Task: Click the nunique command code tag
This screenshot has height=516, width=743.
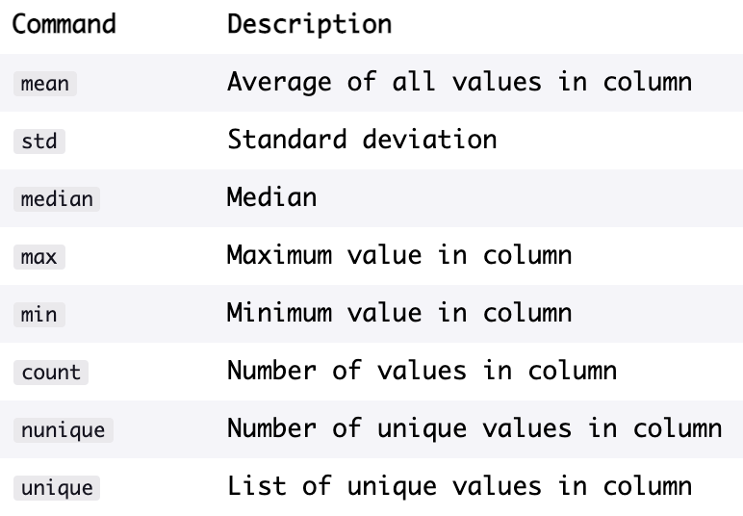Action: [63, 430]
